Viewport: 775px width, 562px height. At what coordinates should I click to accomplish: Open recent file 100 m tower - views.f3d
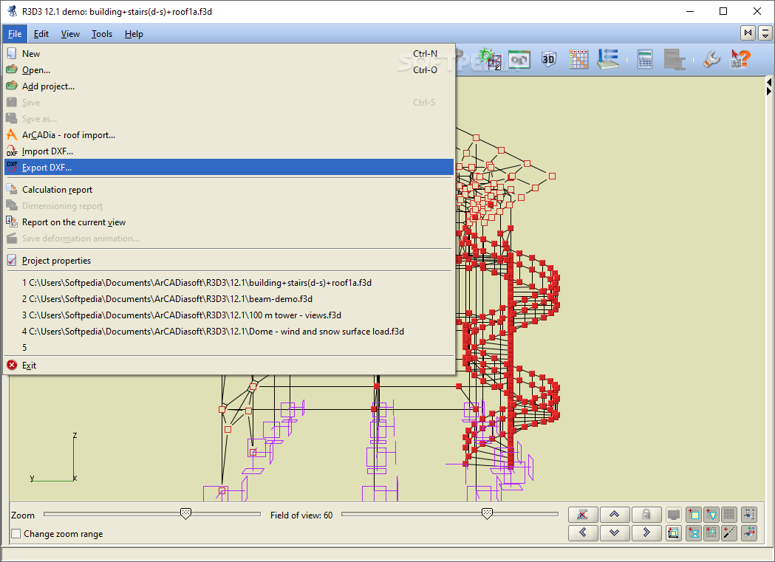[x=229, y=315]
